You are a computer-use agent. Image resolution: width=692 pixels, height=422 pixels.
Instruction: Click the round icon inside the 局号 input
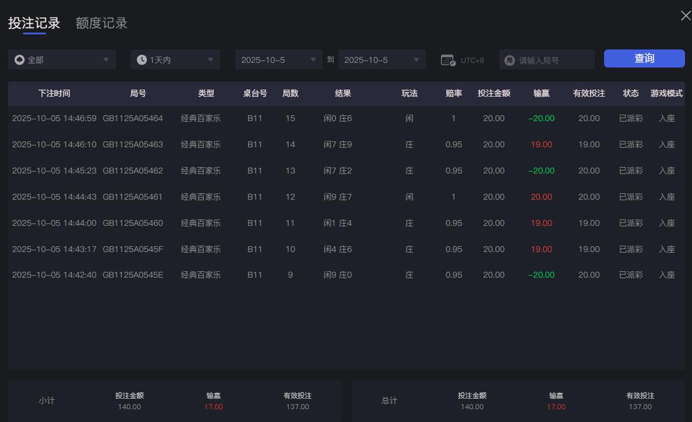click(509, 59)
